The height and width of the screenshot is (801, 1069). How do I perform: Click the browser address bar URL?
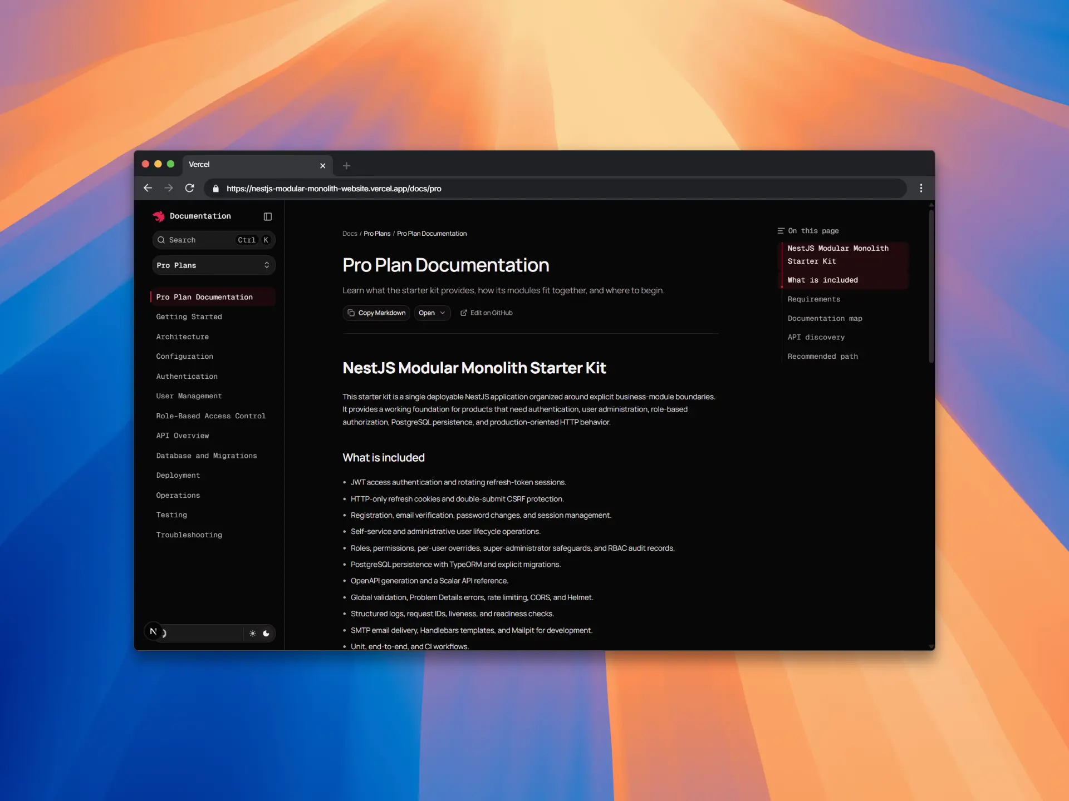pos(334,189)
